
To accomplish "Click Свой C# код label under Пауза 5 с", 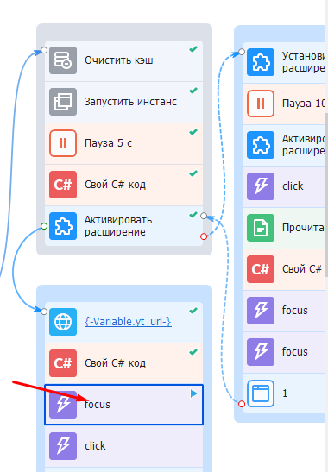I will (x=115, y=185).
